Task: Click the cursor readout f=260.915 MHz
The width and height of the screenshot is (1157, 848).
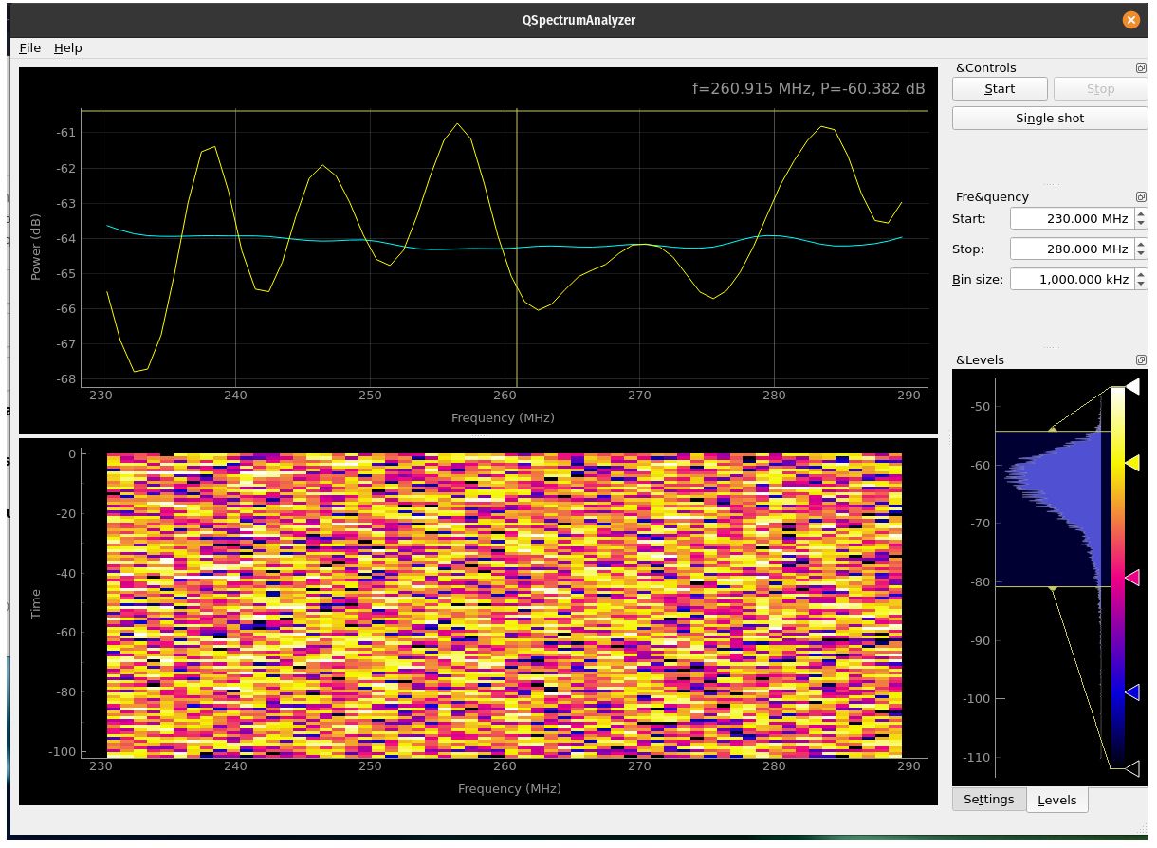Action: point(809,89)
